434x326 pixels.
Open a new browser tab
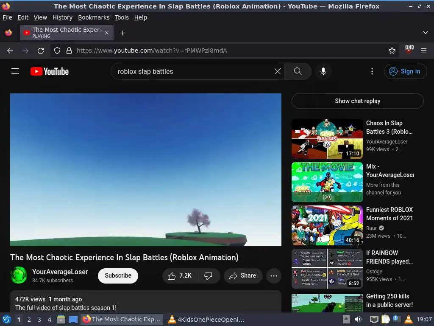coord(122,33)
